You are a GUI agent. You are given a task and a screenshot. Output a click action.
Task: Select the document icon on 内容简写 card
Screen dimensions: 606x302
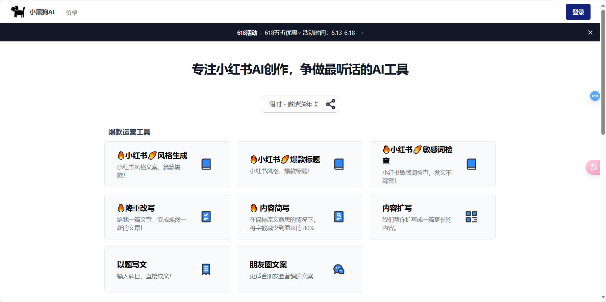tap(339, 217)
